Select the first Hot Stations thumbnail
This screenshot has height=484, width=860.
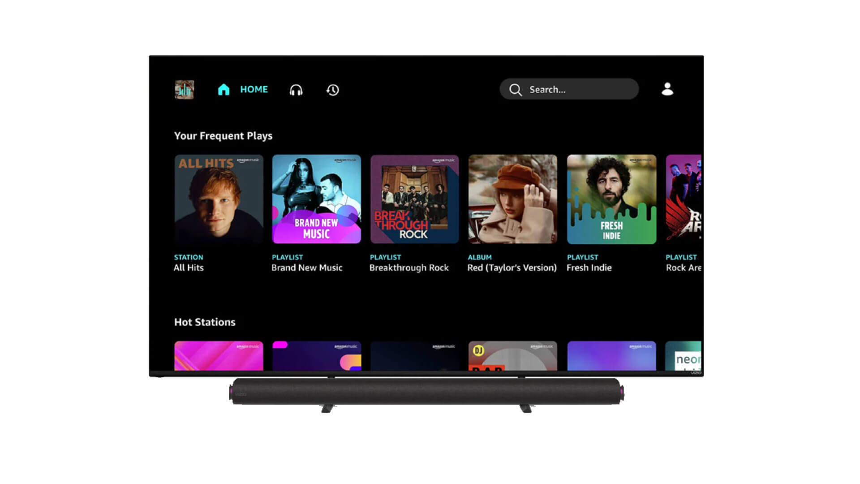(x=218, y=354)
